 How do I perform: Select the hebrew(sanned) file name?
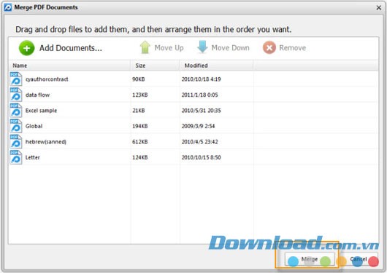pyautogui.click(x=46, y=142)
